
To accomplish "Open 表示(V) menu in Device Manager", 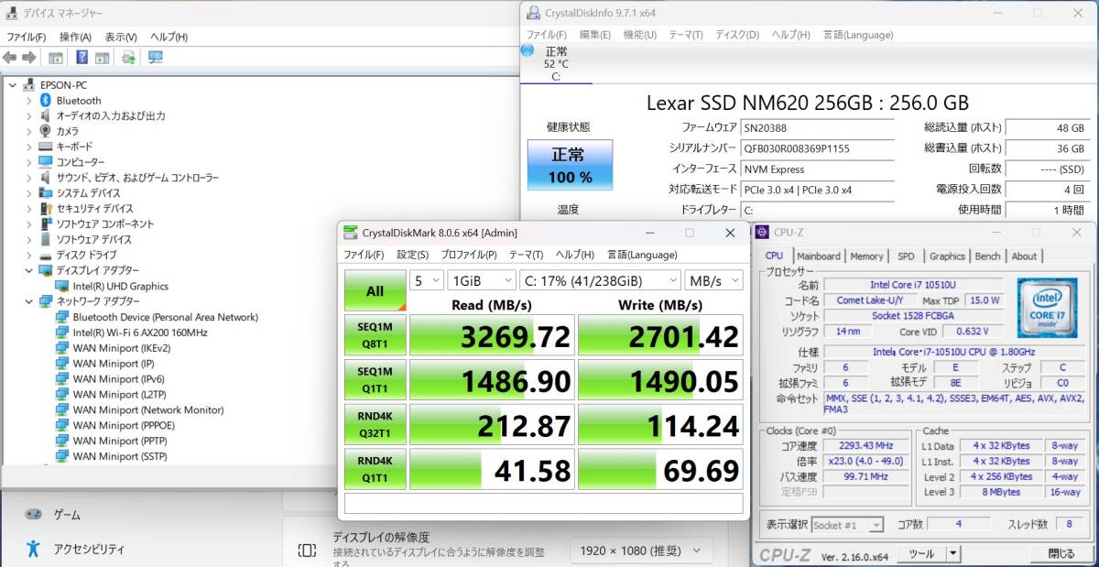I will pyautogui.click(x=121, y=37).
